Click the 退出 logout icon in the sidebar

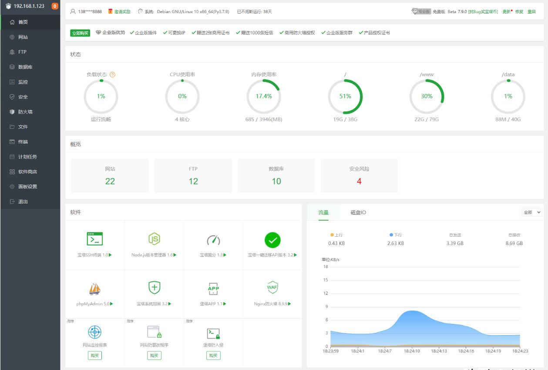(x=12, y=202)
